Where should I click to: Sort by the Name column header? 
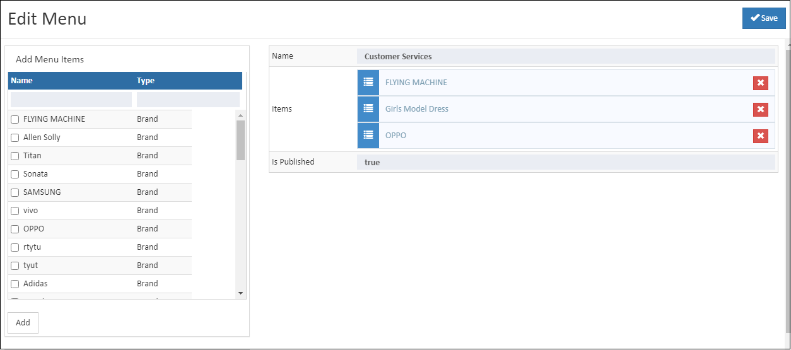pos(22,81)
